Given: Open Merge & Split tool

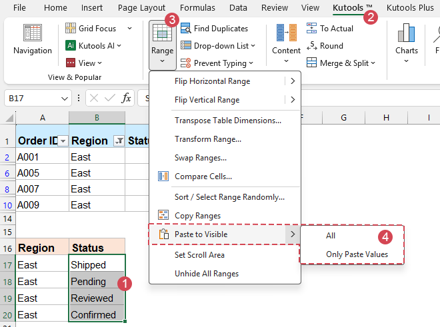Looking at the screenshot, I should [x=341, y=63].
